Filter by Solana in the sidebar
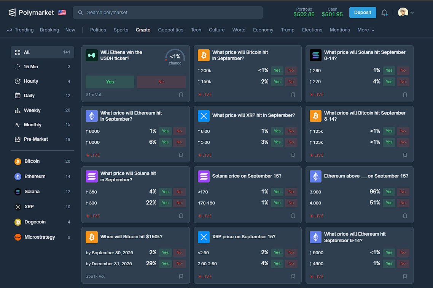This screenshot has width=433, height=288. [x=42, y=192]
